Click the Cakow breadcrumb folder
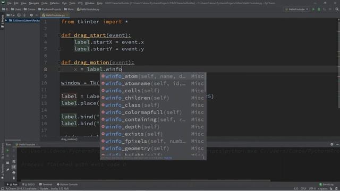The height and width of the screenshot is (191, 340). tap(30, 10)
